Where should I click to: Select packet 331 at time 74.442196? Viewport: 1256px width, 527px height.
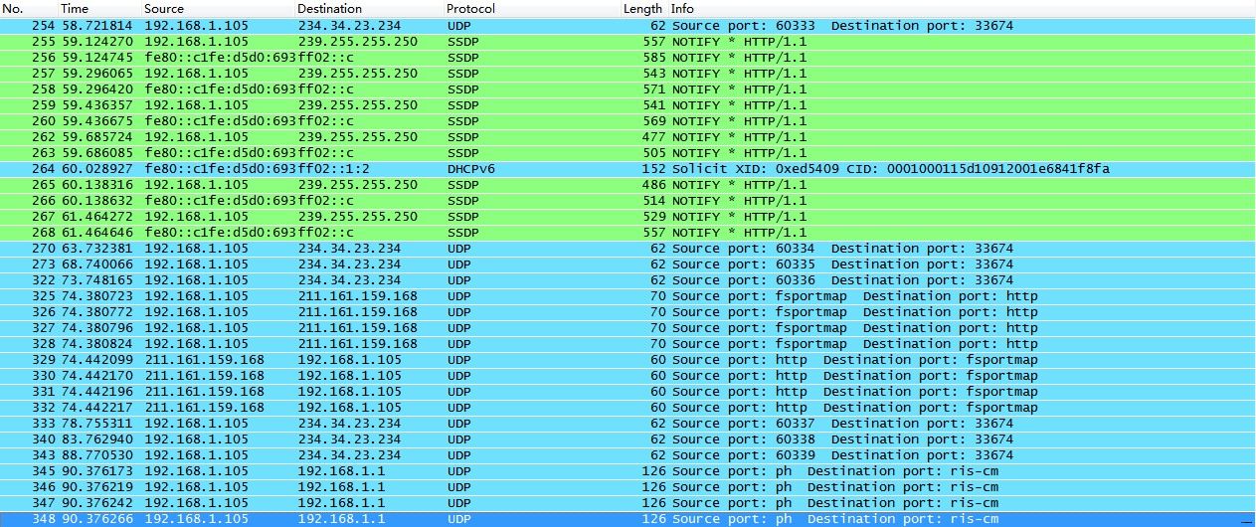pyautogui.click(x=628, y=392)
